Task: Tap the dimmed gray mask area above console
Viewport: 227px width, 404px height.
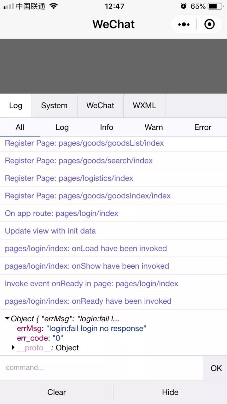Action: [113, 66]
